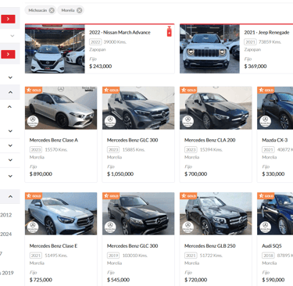293x286 pixels.
Task: Click the dealer logo on 2023 GLC 300 photo
Action: coord(110,121)
